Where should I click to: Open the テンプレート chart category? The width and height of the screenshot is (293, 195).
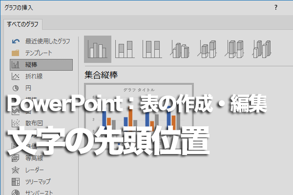[42, 53]
